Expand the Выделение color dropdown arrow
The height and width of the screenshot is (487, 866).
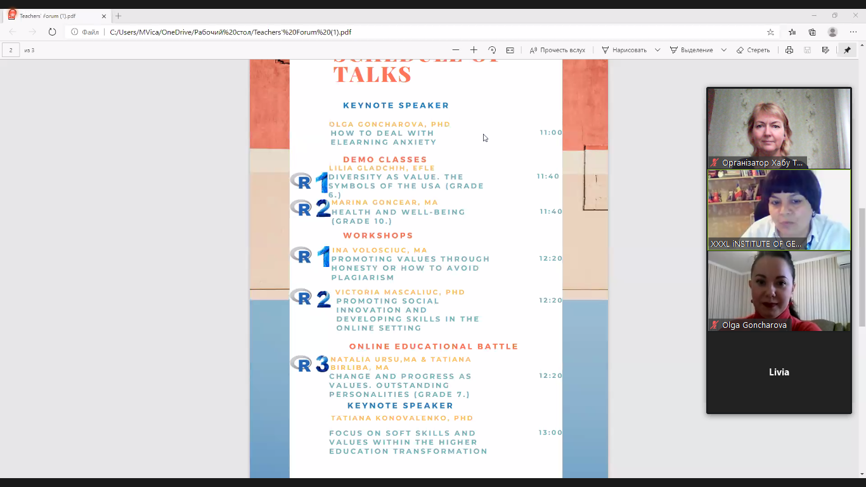(723, 50)
